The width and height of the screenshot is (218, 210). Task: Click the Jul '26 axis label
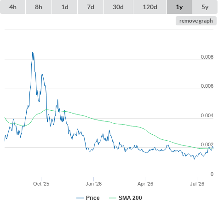tap(197, 184)
